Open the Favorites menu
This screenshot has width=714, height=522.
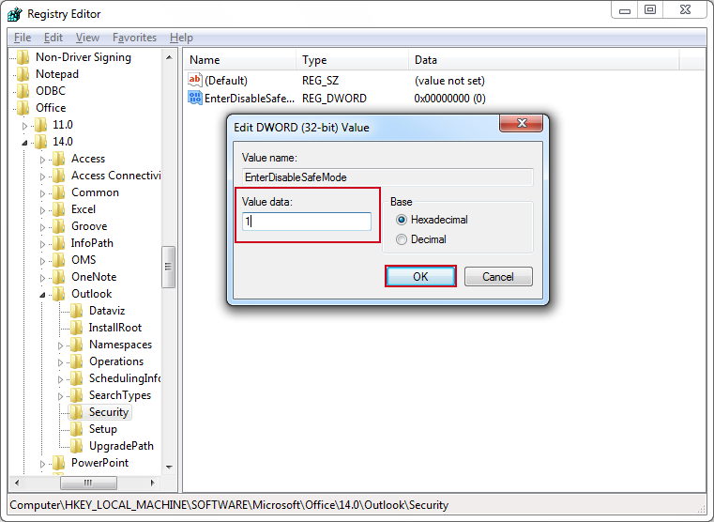click(x=134, y=38)
